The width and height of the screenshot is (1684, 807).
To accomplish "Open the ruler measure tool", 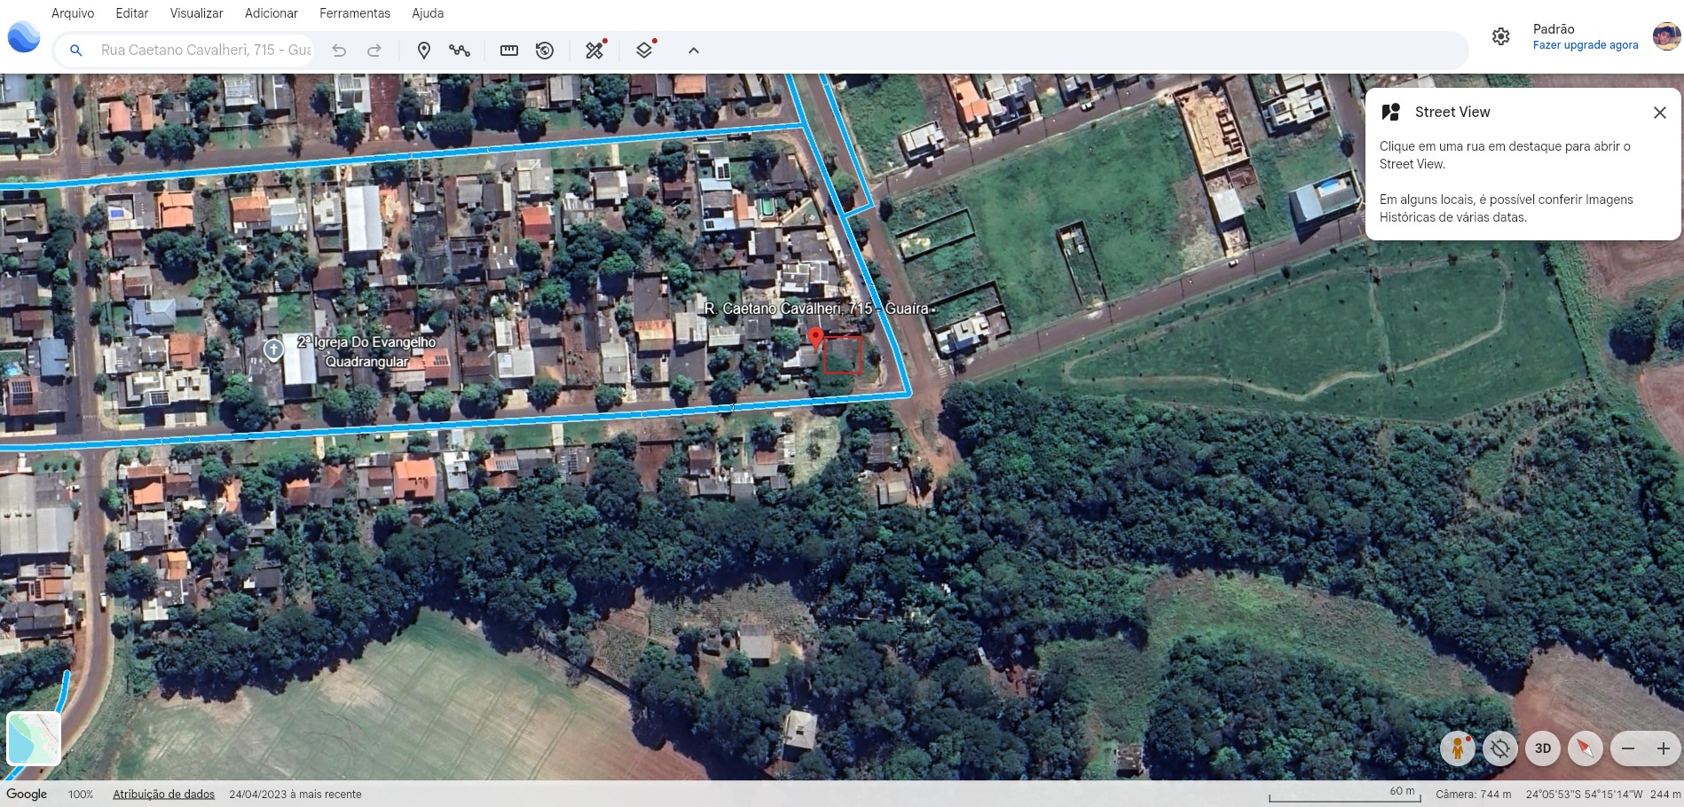I will click(x=509, y=51).
